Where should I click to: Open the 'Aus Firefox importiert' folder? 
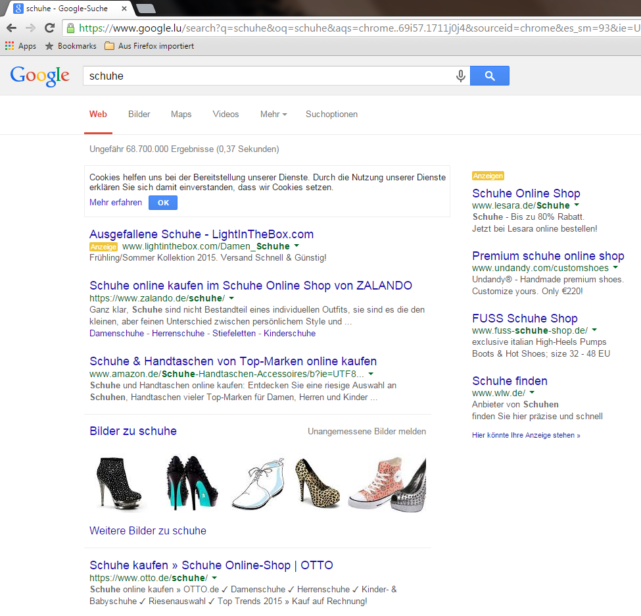click(x=149, y=46)
